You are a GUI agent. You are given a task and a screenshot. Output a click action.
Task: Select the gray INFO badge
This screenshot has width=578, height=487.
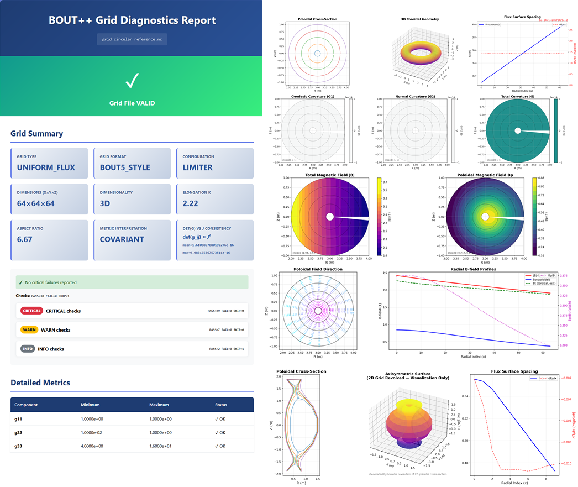(x=28, y=349)
